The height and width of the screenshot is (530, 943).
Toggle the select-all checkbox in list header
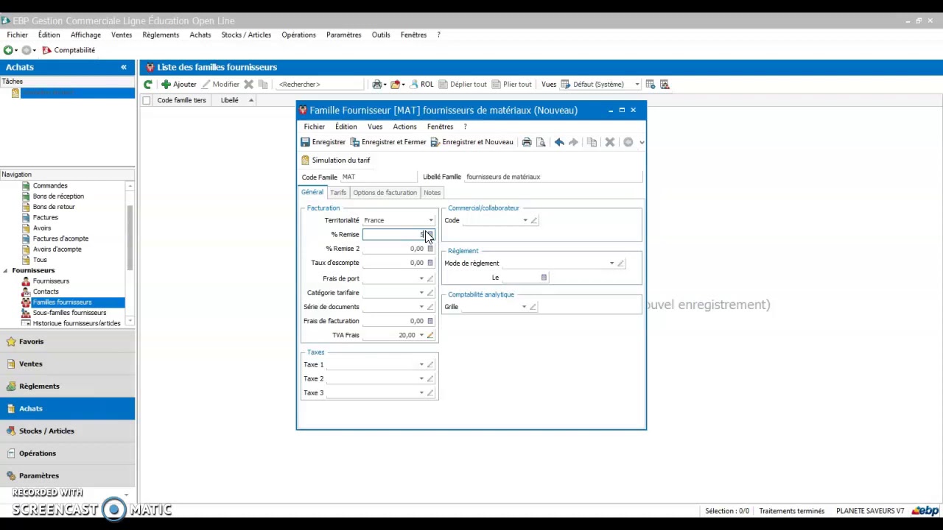coord(147,100)
